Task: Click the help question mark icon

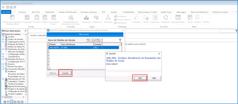Action: click(x=232, y=12)
